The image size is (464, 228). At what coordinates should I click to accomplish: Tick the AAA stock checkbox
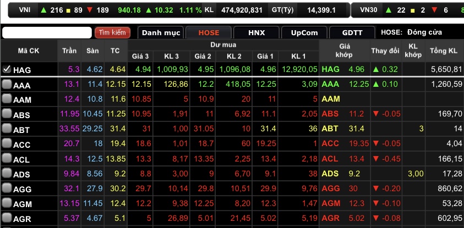pos(7,85)
